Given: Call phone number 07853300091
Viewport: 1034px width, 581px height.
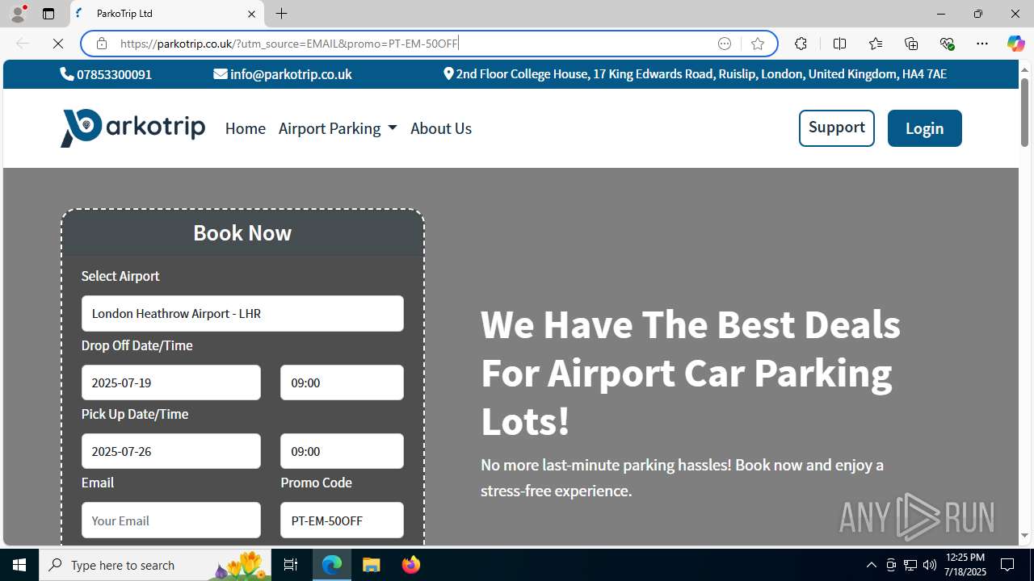Looking at the screenshot, I should coord(106,74).
